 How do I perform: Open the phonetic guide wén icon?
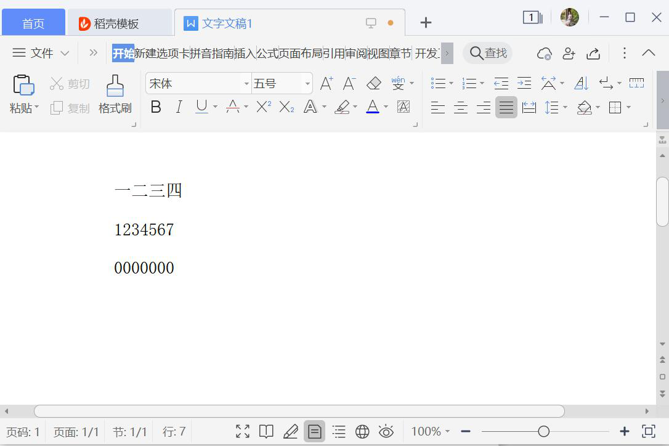[x=398, y=83]
